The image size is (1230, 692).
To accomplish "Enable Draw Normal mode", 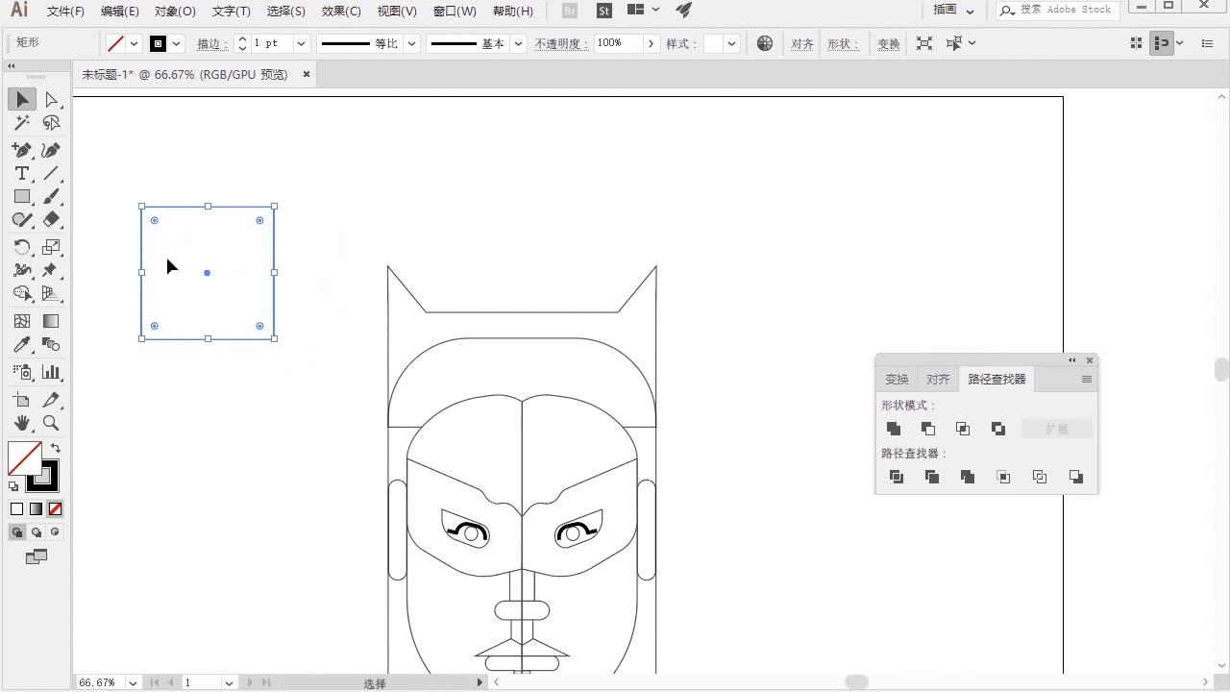I will click(x=16, y=532).
